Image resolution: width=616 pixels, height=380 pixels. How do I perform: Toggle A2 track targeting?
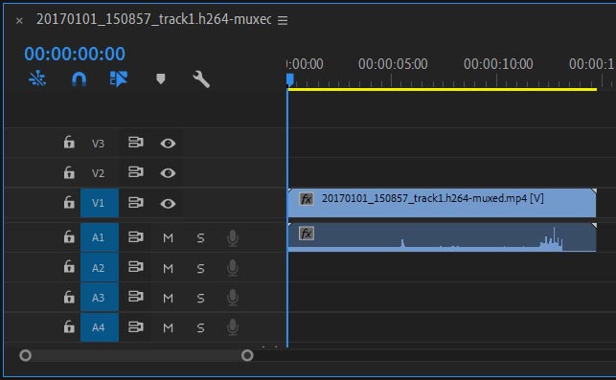(100, 268)
